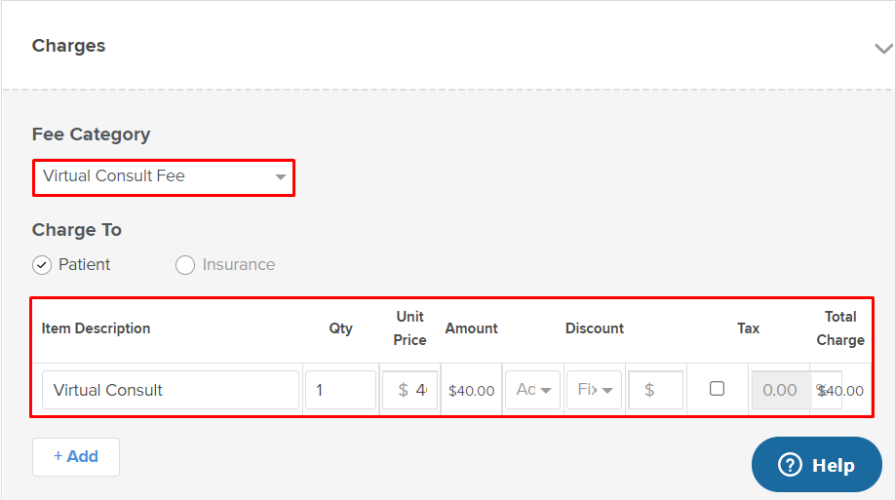This screenshot has width=895, height=500.
Task: Click the Qty input field
Action: (x=341, y=390)
